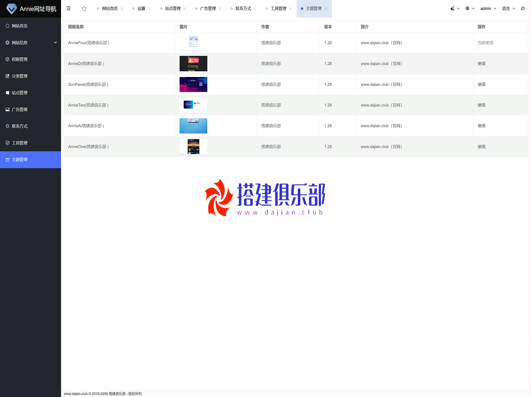Click 当前使用 in the AnnieFour row
The width and height of the screenshot is (531, 397).
[486, 43]
